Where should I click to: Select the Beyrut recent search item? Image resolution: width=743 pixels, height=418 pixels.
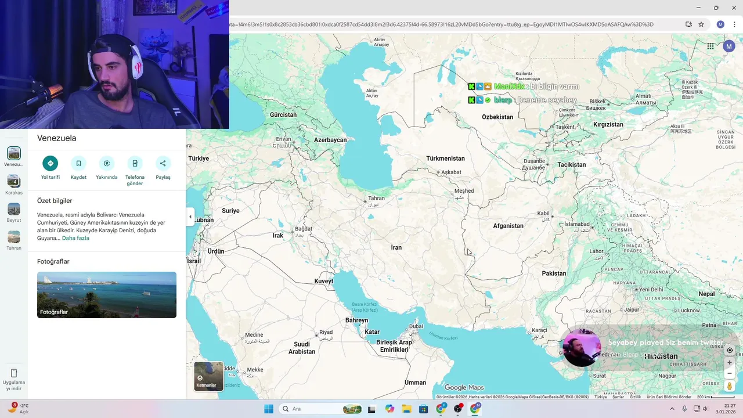click(14, 212)
